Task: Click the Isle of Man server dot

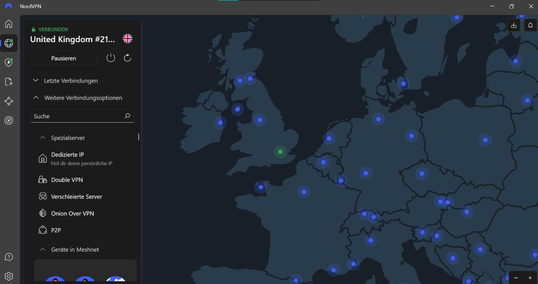Action: point(238,109)
